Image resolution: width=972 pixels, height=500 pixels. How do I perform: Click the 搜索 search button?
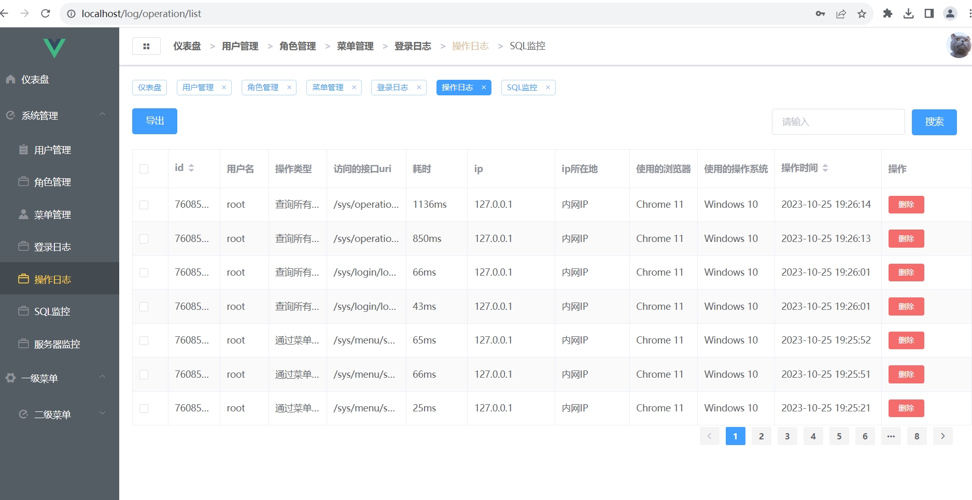point(934,122)
